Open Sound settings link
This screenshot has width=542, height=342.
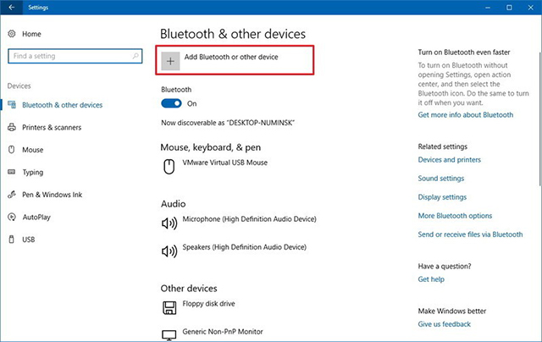[x=441, y=179]
